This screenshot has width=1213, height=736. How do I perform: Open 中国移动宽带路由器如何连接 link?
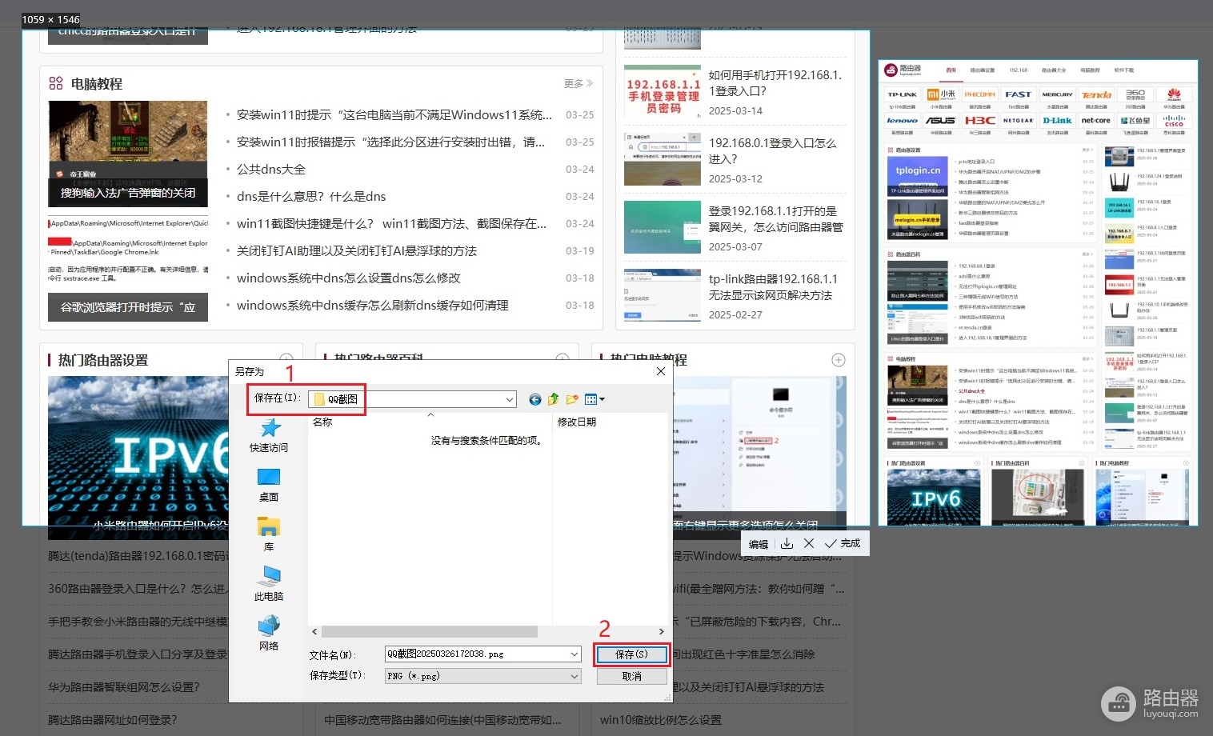442,720
